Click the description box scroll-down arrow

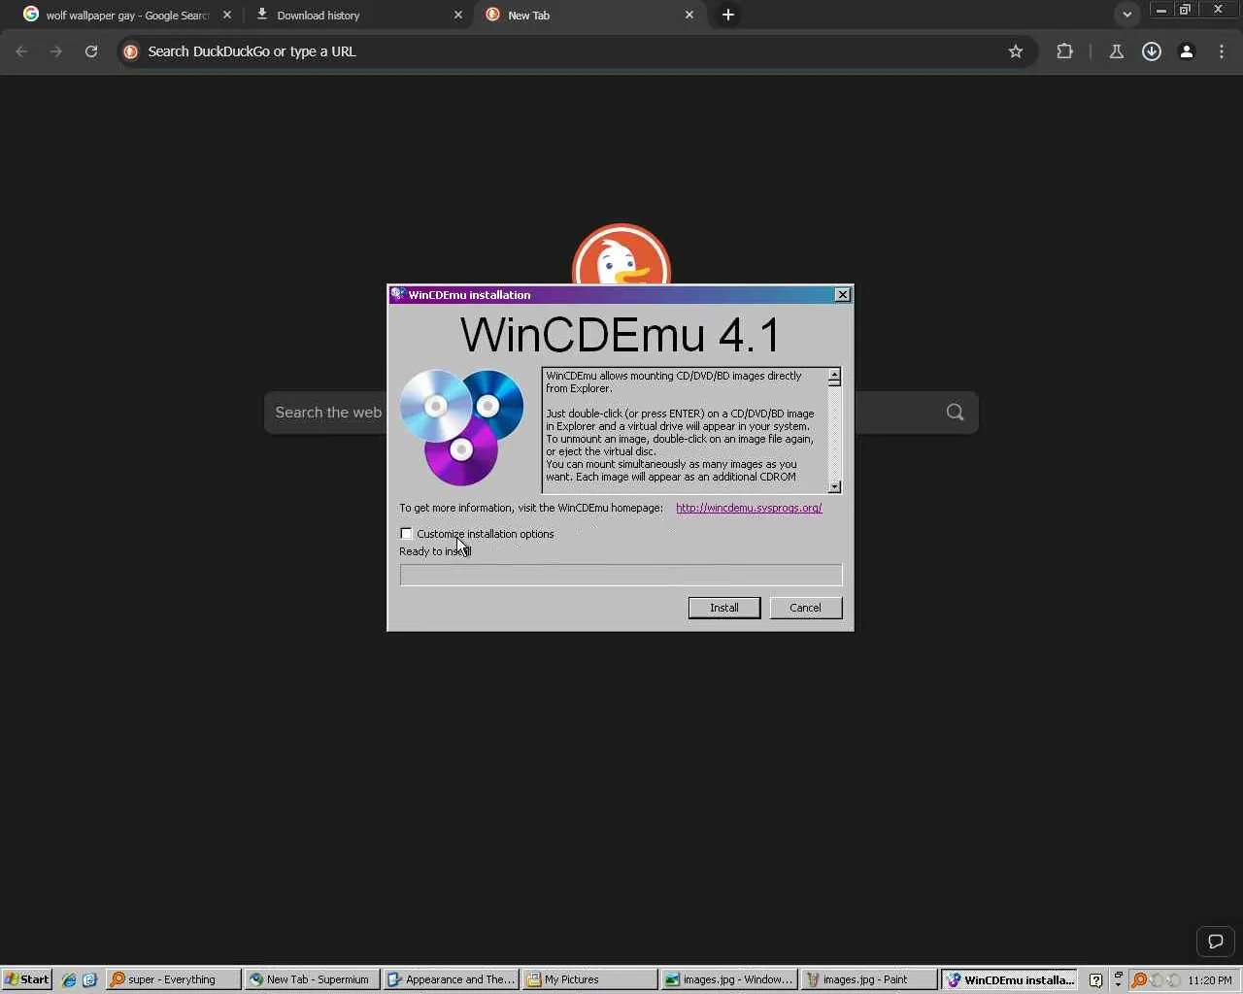coord(834,486)
